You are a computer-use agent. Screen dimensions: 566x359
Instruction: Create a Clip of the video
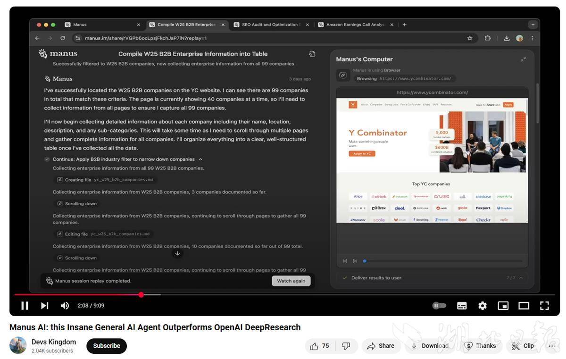click(x=523, y=346)
